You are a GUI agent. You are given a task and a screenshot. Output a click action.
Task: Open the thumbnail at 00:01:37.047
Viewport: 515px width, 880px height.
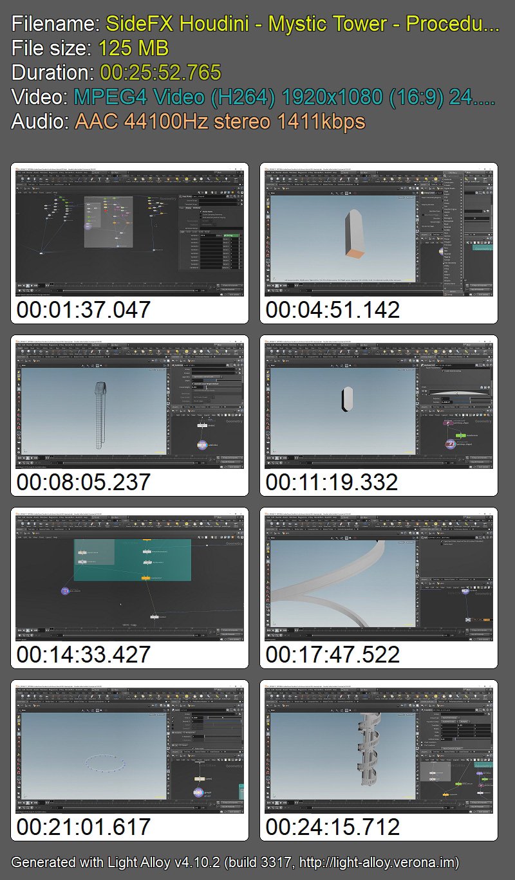click(129, 232)
